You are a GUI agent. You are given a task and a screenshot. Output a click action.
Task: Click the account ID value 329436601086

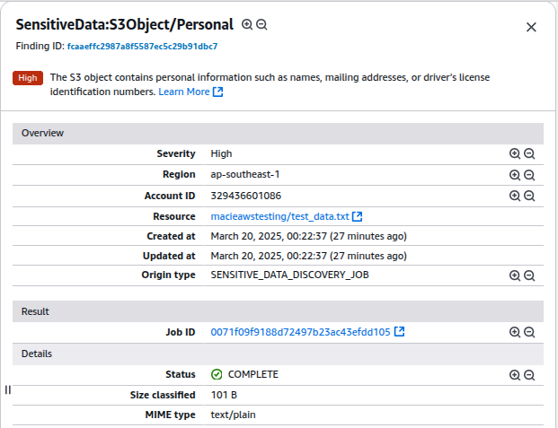(246, 196)
